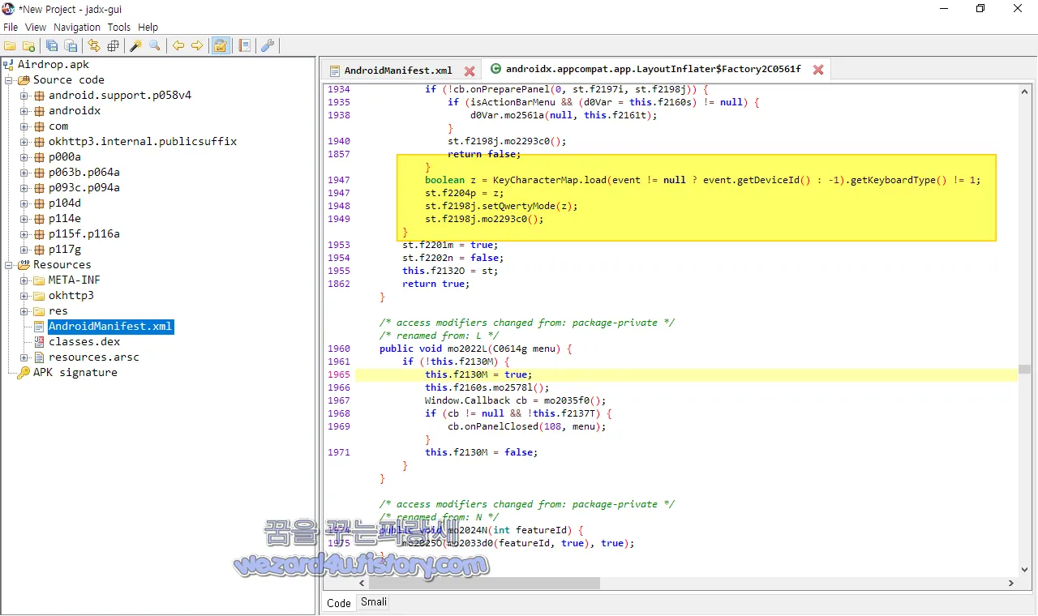The height and width of the screenshot is (616, 1038).
Task: Expand the p093c.p094a package node
Action: tap(24, 188)
